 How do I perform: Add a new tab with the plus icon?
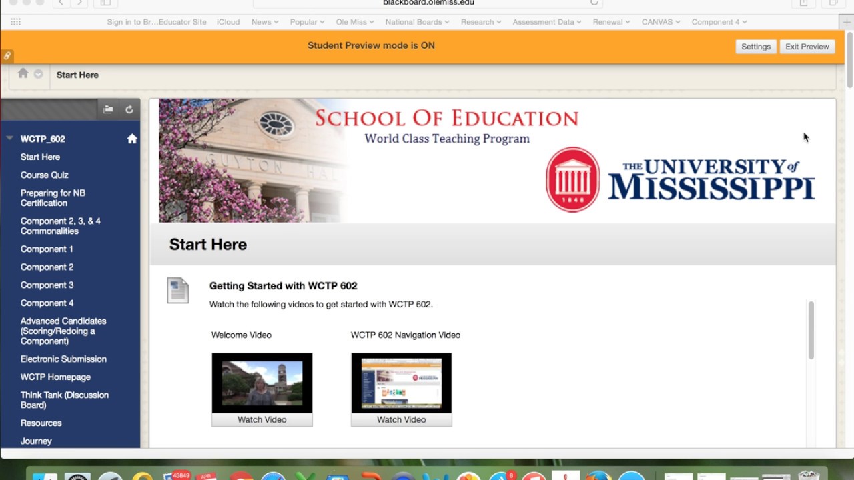tap(847, 22)
